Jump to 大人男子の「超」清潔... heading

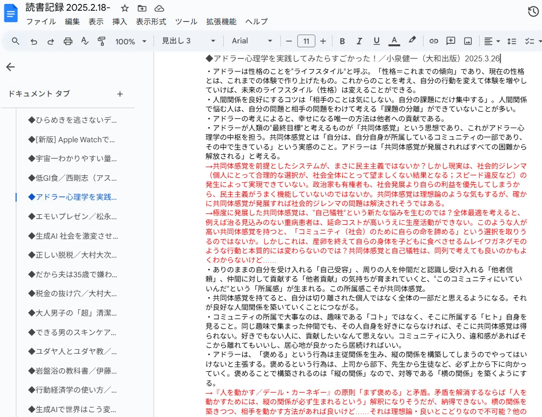point(73,313)
